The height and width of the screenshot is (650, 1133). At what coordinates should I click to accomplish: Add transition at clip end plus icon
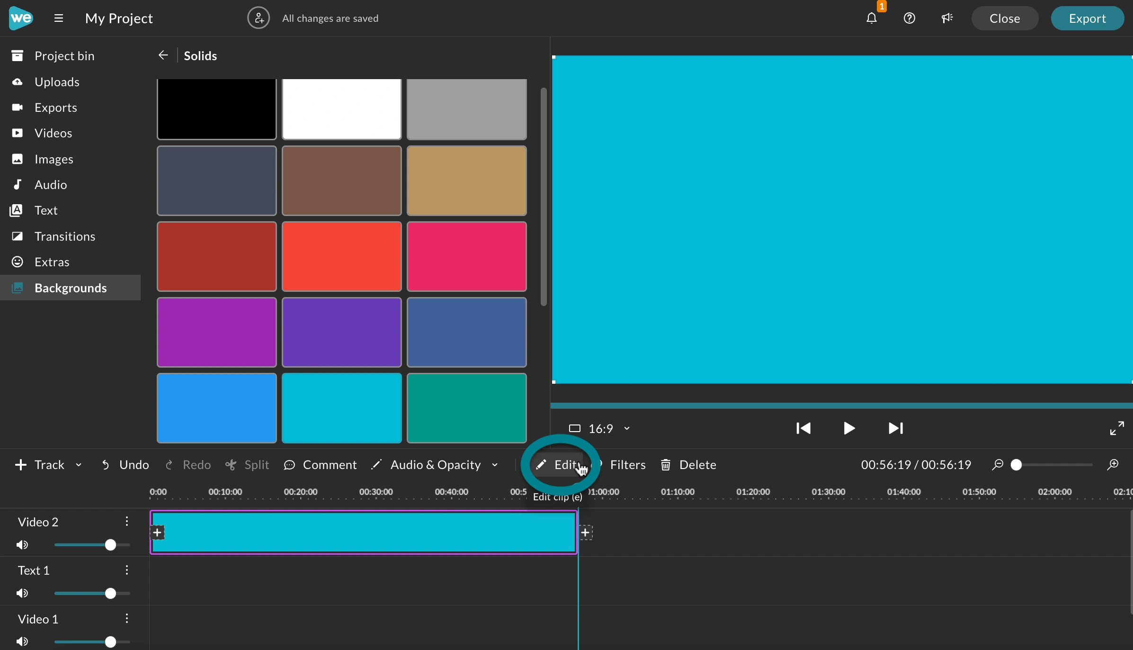point(586,533)
